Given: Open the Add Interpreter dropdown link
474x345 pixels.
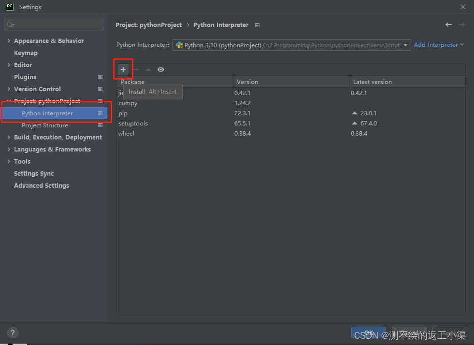Looking at the screenshot, I should pos(439,45).
